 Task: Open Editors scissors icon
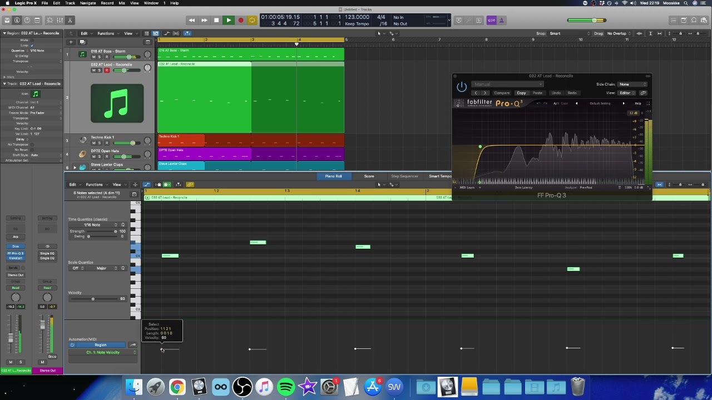[70, 21]
